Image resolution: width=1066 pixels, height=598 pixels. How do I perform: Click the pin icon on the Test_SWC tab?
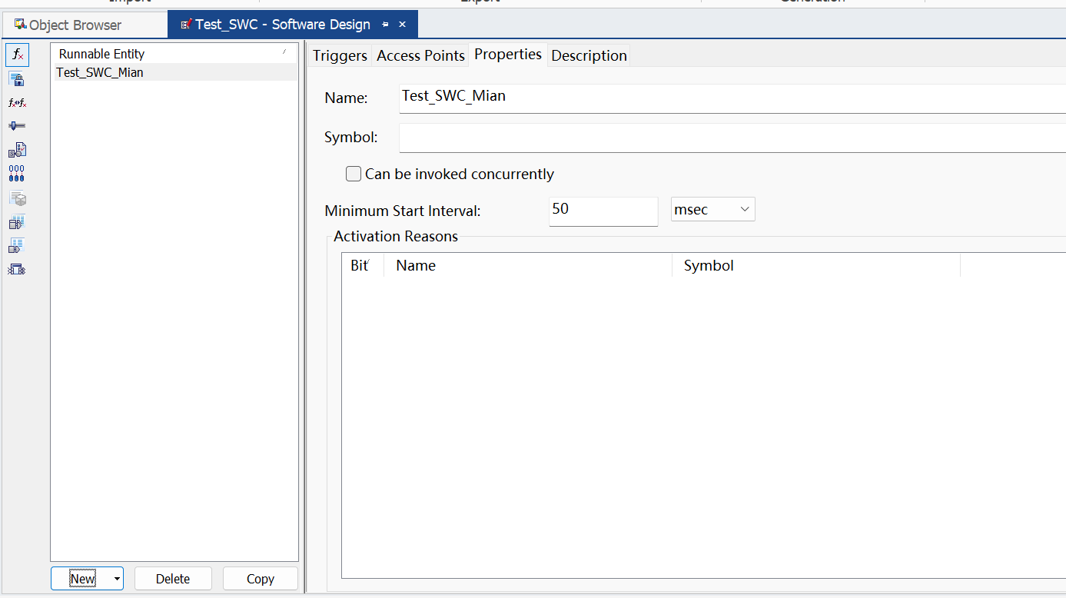pyautogui.click(x=384, y=24)
